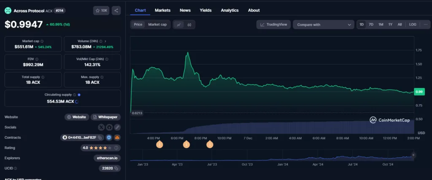Click the #214 rank badge
The width and height of the screenshot is (432, 180).
[59, 11]
